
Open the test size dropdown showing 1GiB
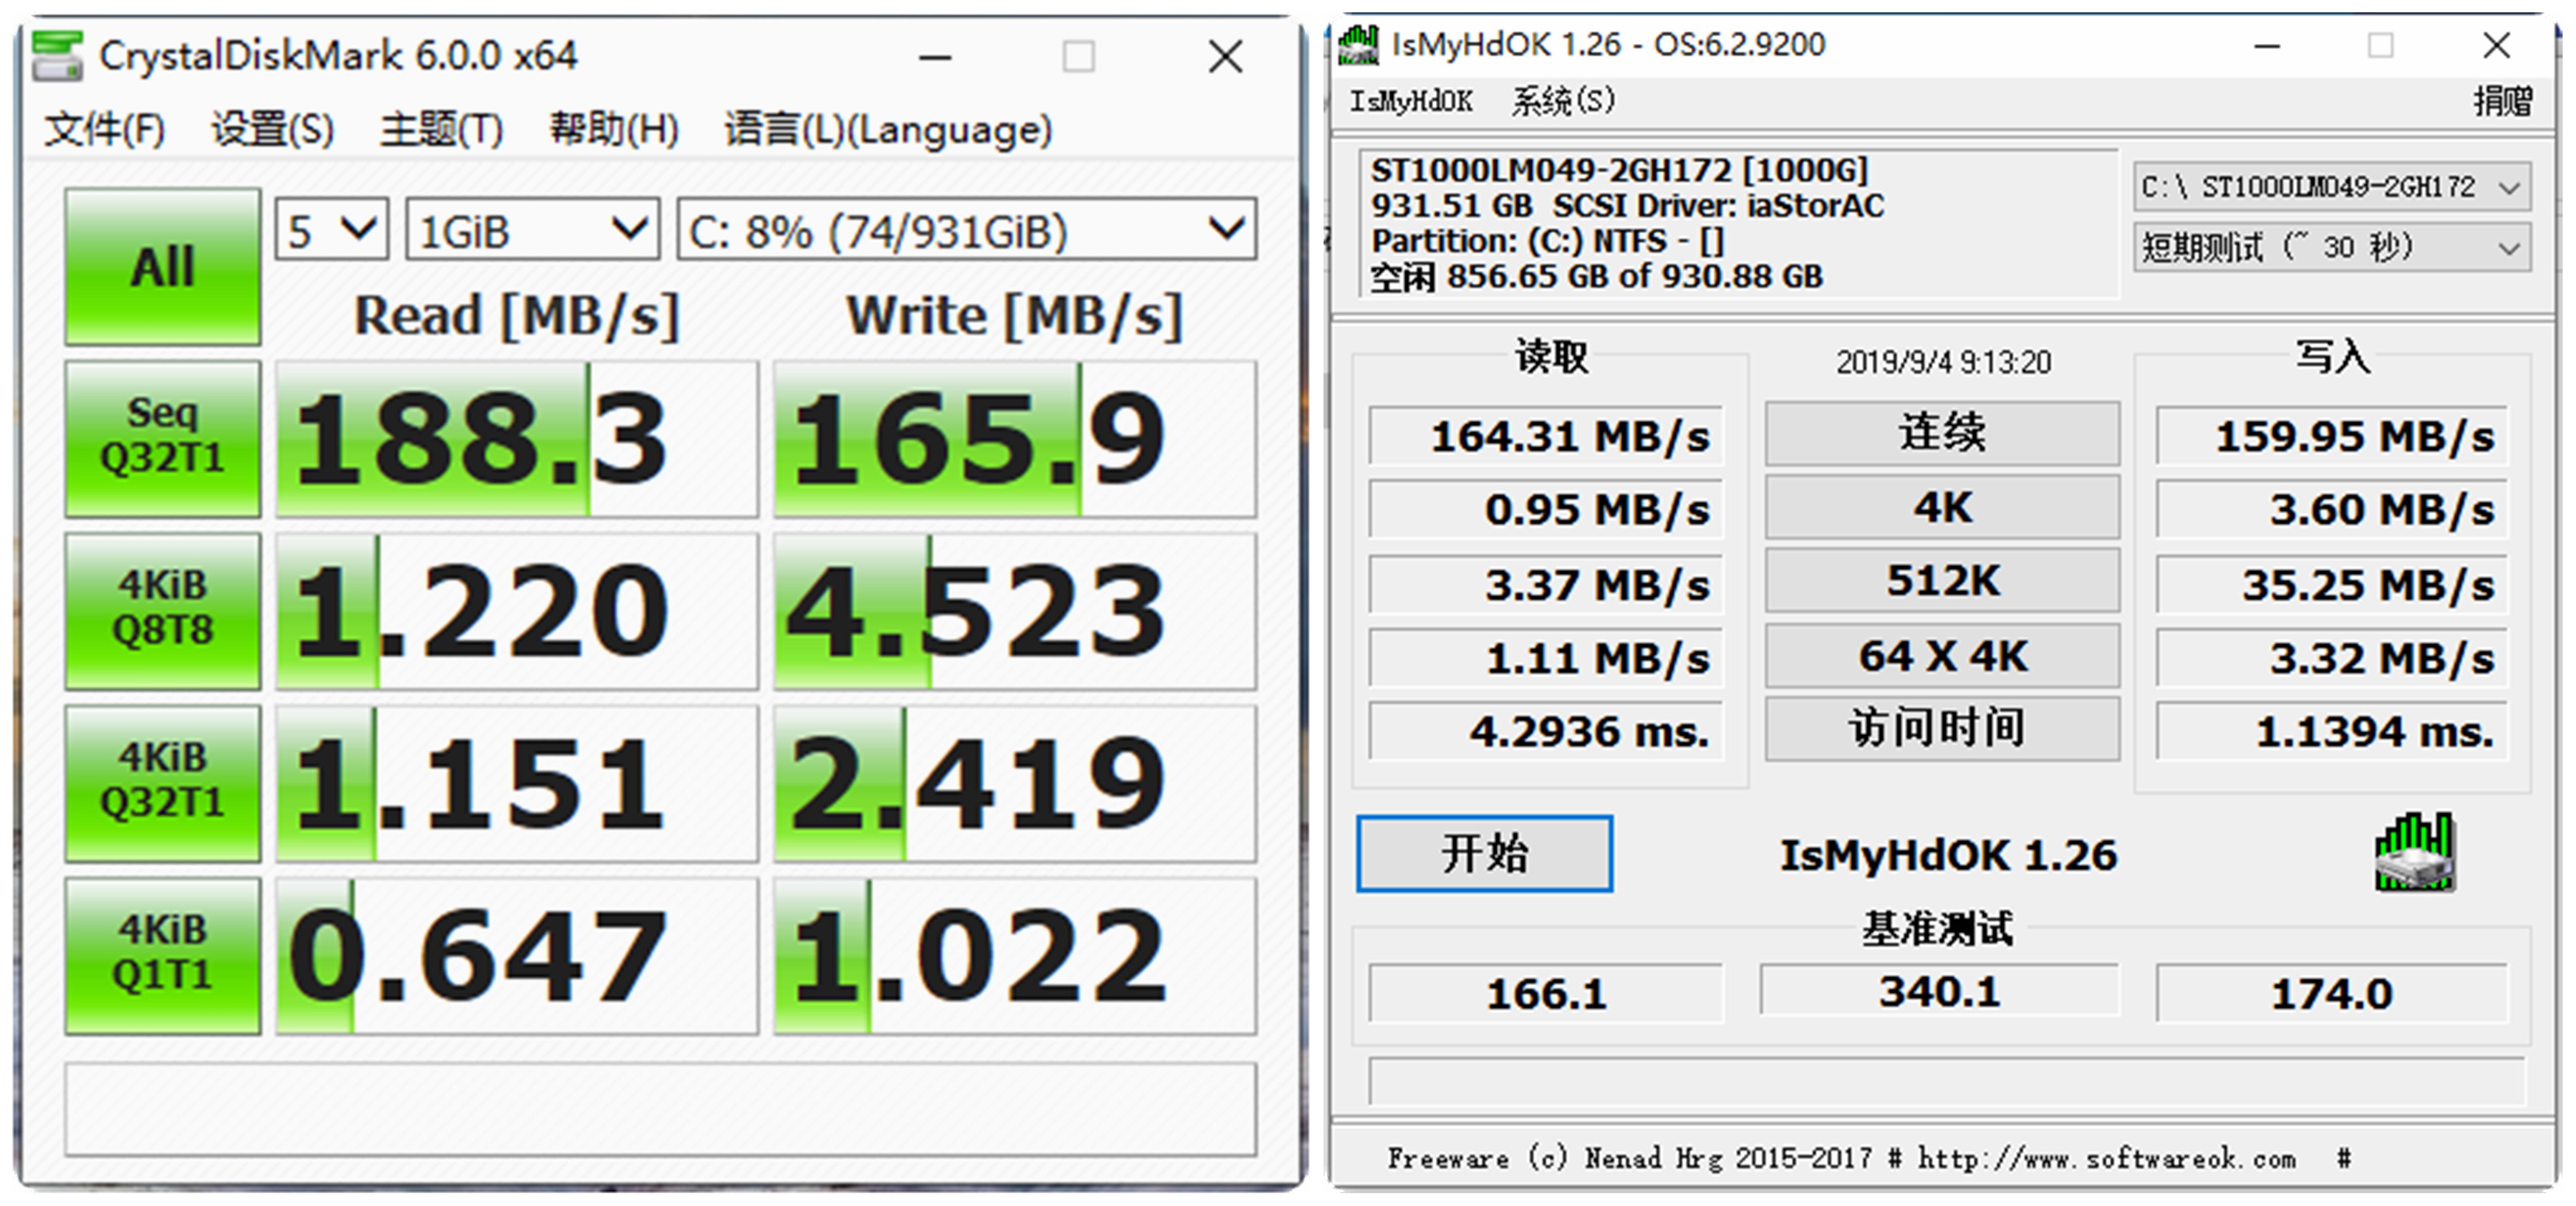[533, 228]
